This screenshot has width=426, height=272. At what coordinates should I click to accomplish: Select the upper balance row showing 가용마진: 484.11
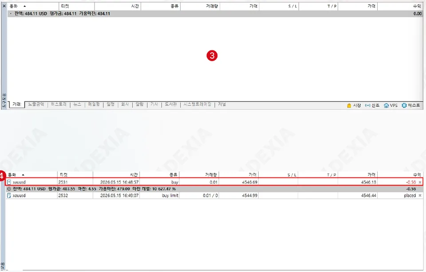coord(215,14)
